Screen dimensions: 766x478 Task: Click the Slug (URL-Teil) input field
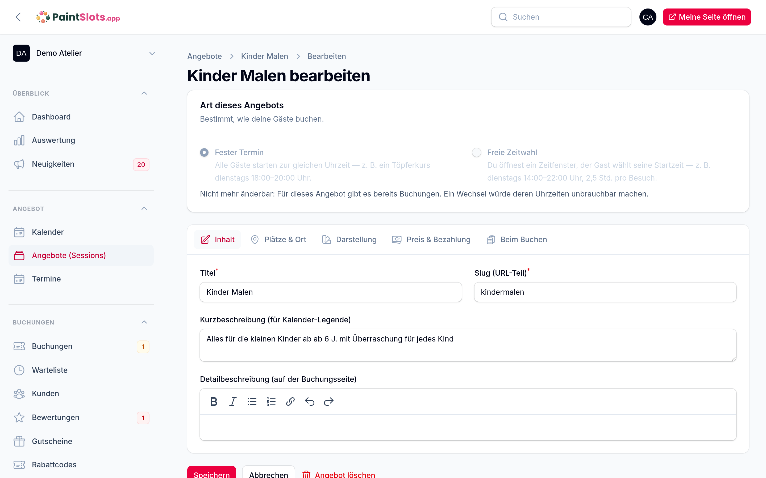coord(605,292)
